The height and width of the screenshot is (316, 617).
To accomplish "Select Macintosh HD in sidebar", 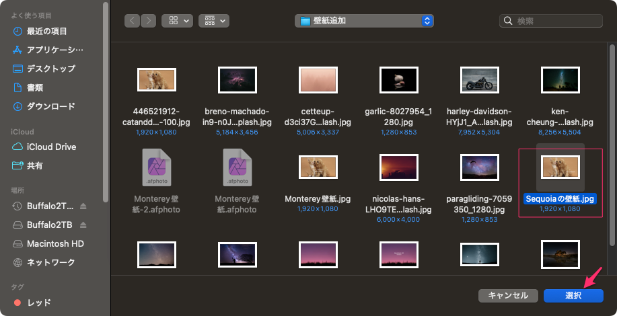I will 55,243.
